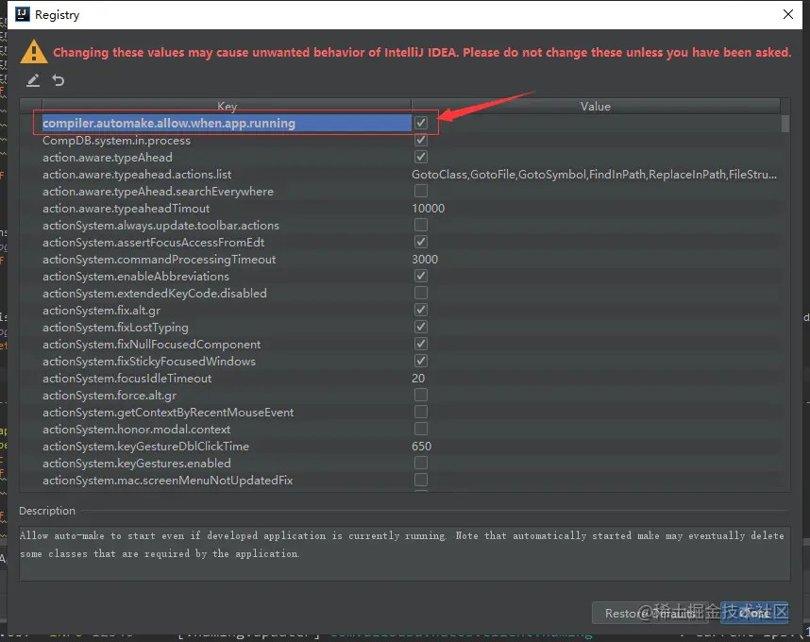810x642 pixels.
Task: Select action.aware.typeahead.actions.list key
Action: [137, 175]
